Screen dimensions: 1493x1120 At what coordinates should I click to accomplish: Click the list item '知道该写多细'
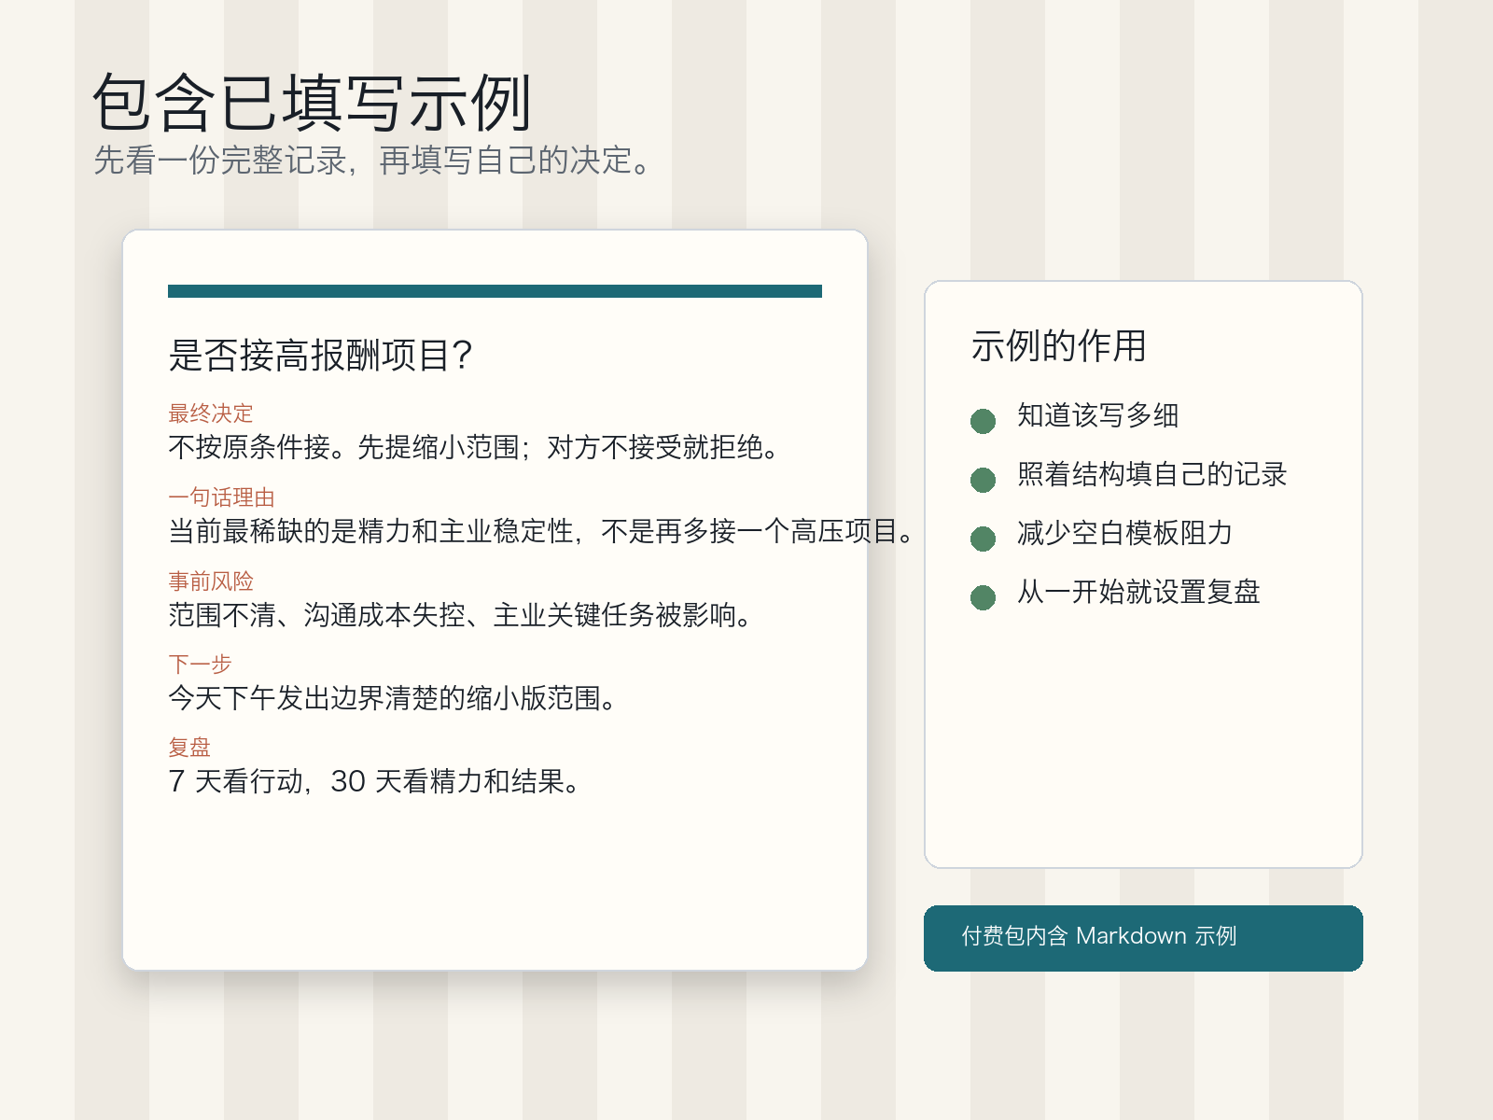(x=1098, y=414)
